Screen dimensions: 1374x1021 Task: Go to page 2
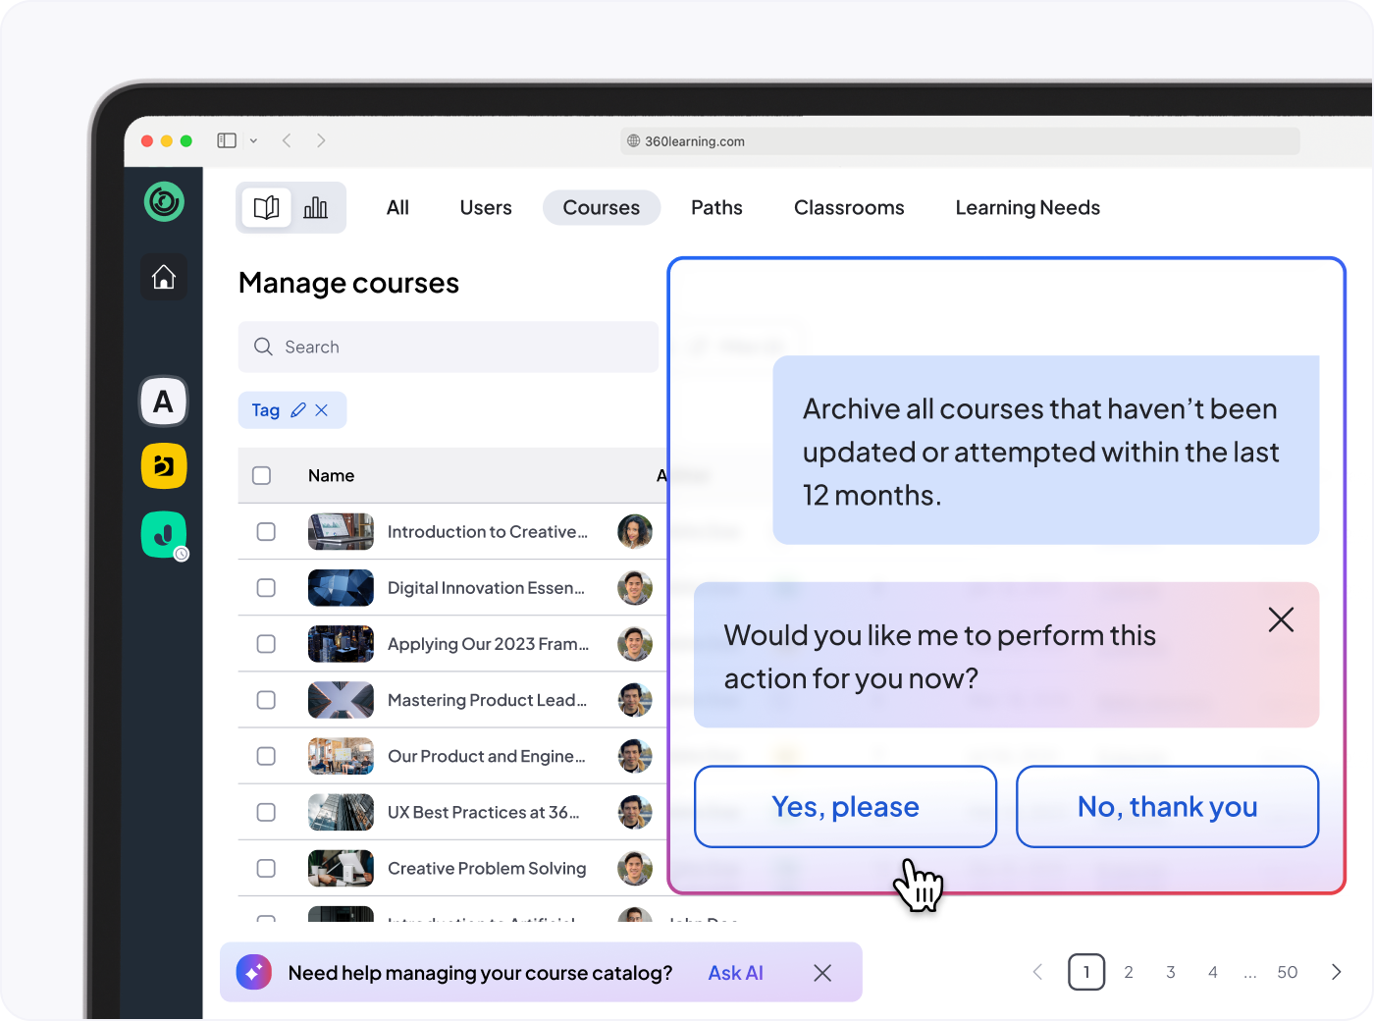click(x=1129, y=972)
